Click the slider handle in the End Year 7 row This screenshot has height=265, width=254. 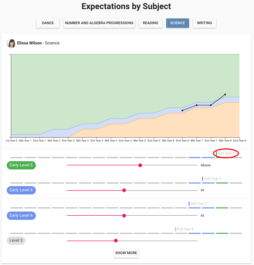tap(124, 190)
